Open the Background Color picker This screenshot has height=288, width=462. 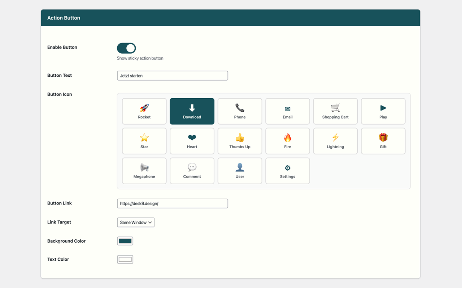[x=125, y=240]
